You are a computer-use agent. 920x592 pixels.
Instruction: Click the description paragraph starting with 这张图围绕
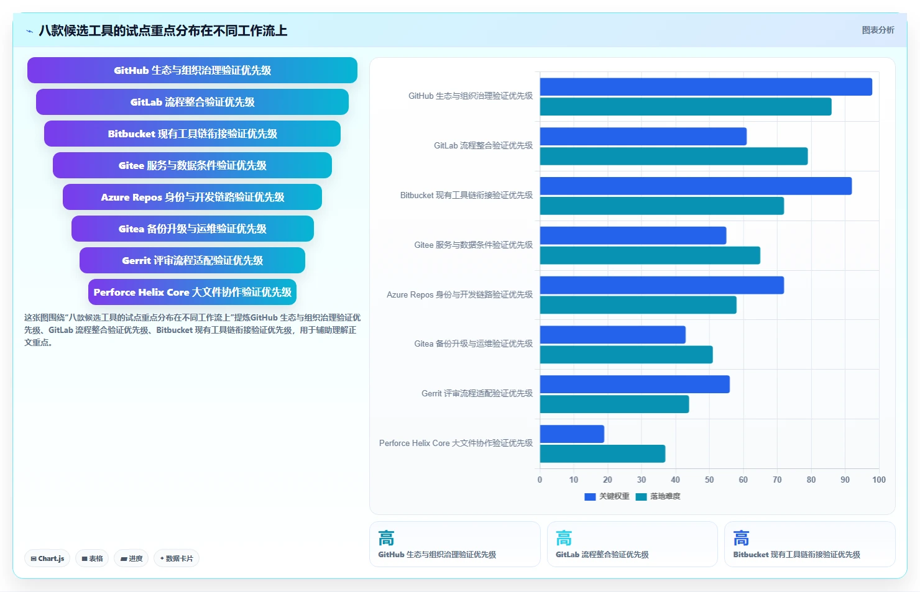point(192,330)
